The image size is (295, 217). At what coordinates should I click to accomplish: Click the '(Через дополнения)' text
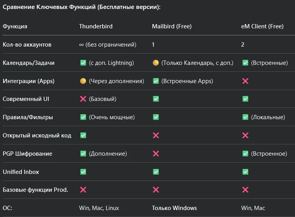coord(117,81)
